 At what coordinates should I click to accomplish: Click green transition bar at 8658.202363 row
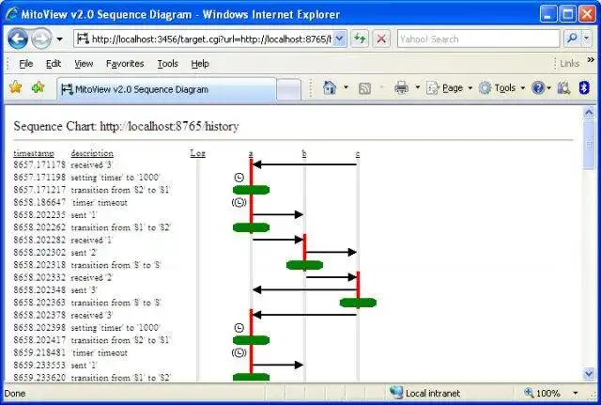coord(358,303)
